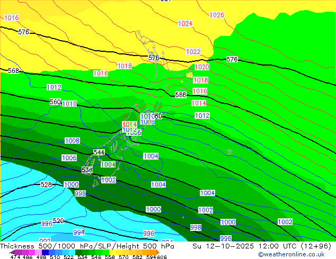Click the legend value 546
The image size is (336, 259).
click(96, 257)
